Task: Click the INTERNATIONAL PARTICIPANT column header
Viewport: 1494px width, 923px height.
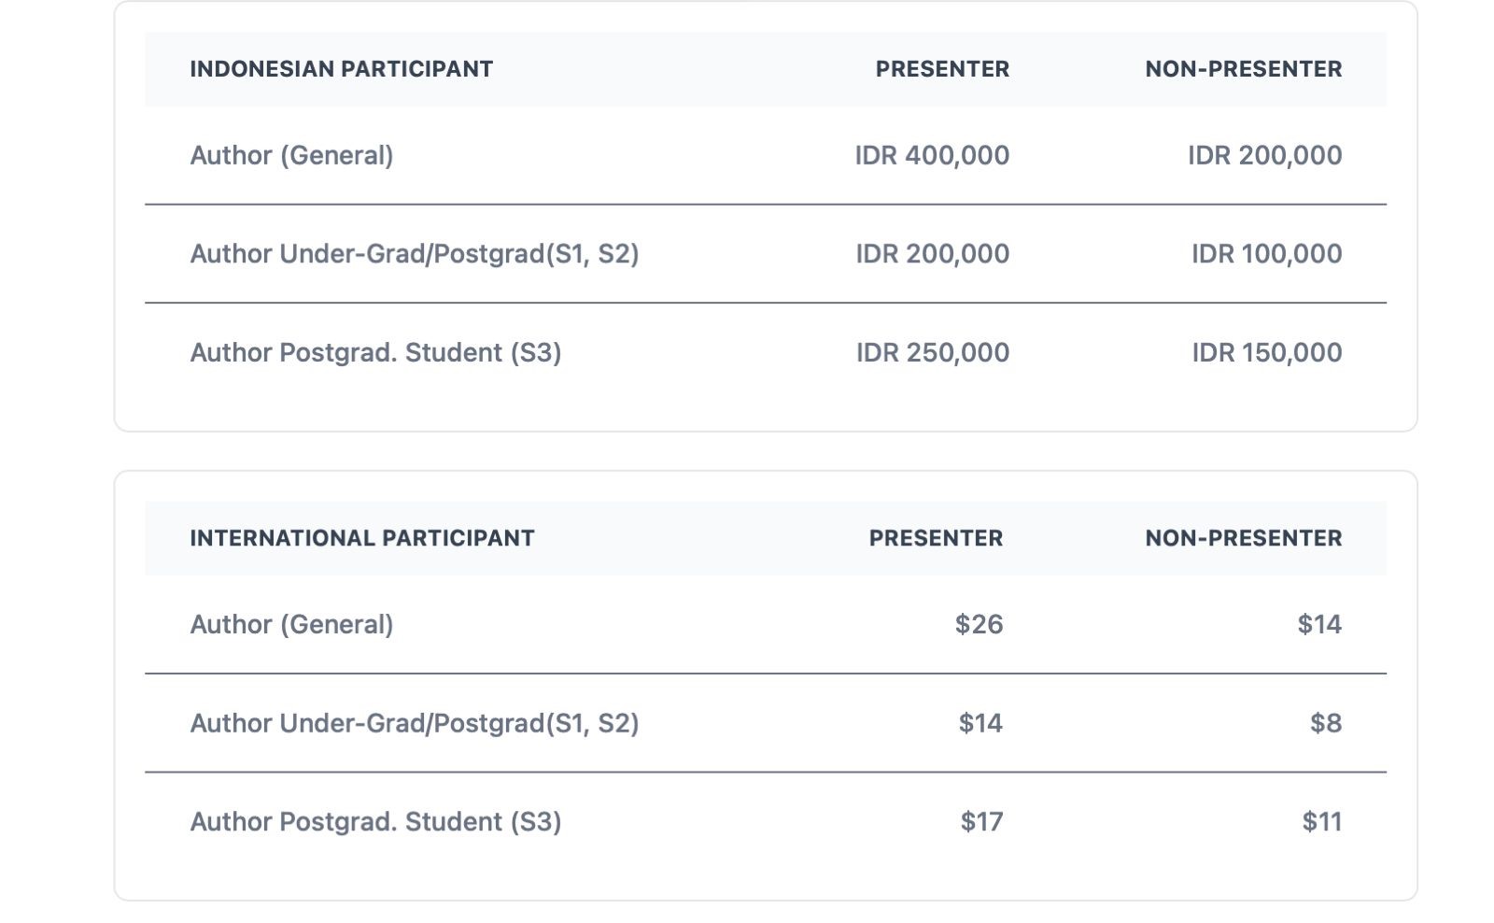Action: 361,538
